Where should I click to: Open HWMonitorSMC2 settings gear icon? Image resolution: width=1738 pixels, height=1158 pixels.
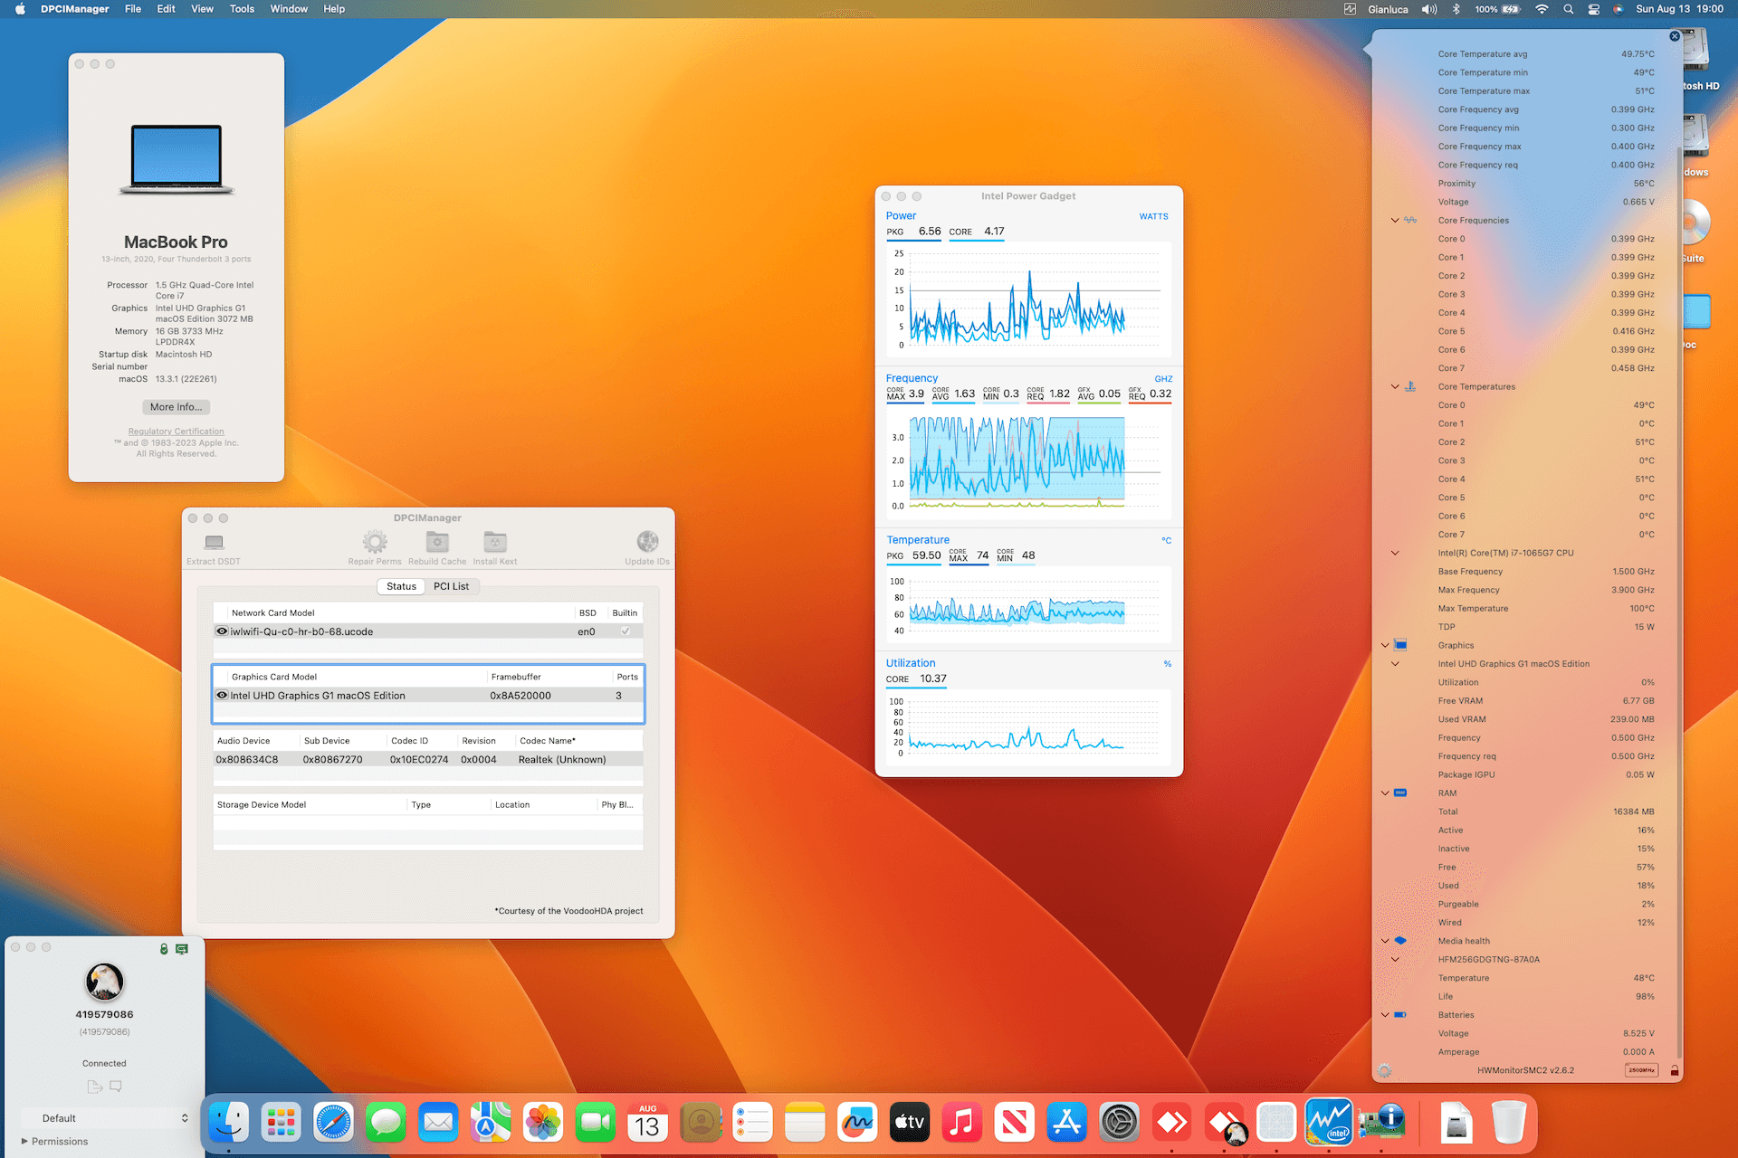click(1384, 1070)
